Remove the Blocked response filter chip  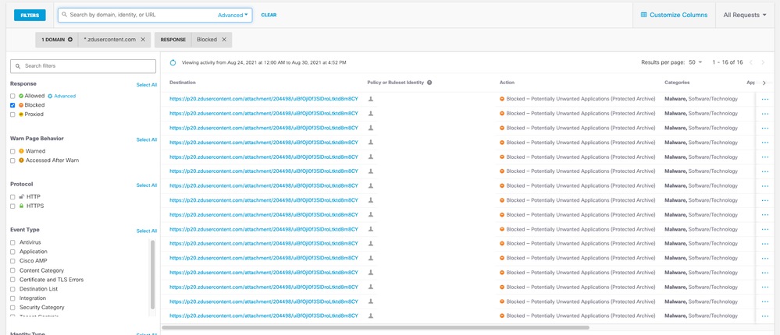click(224, 39)
